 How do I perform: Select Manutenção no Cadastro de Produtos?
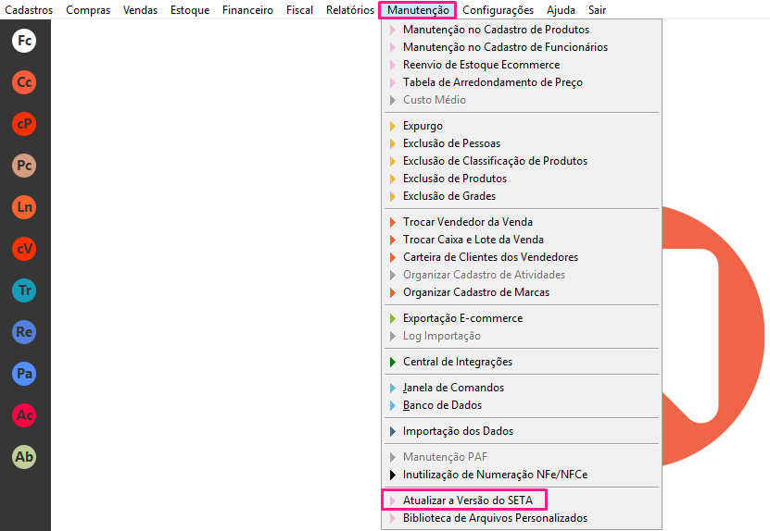[x=522, y=30]
